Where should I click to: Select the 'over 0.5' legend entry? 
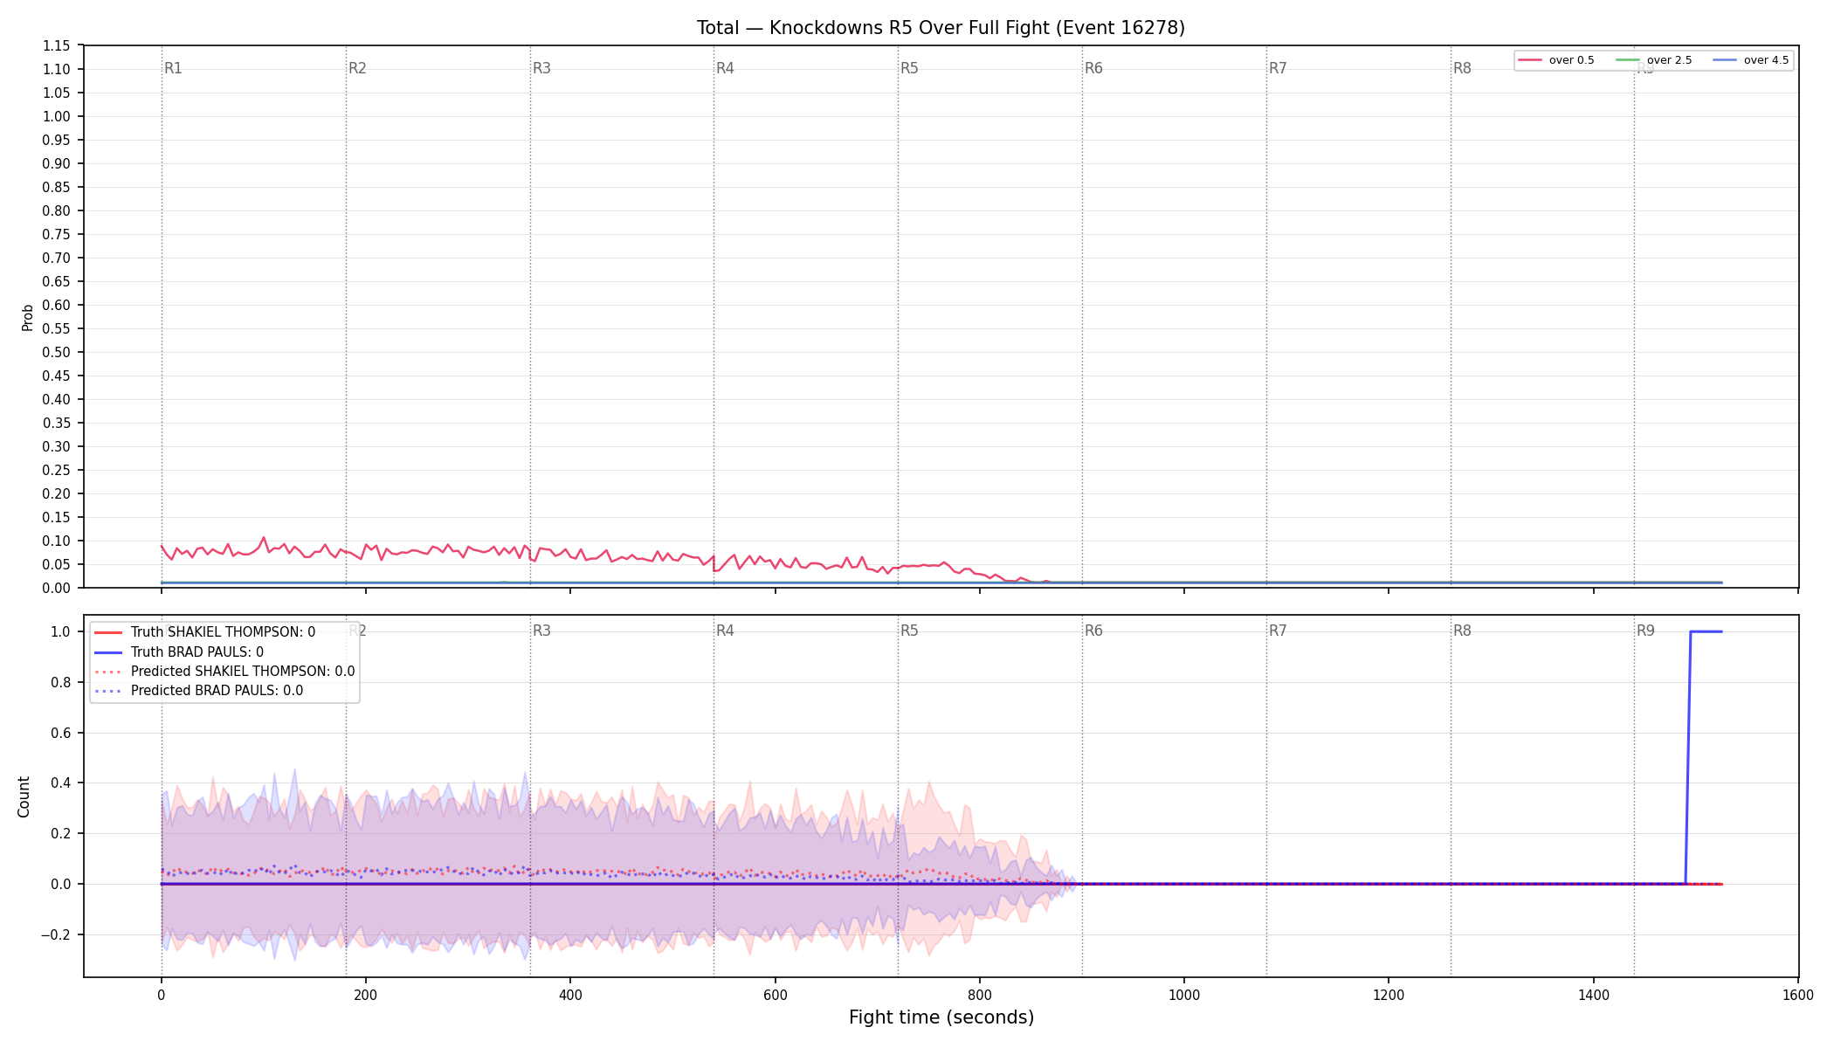pyautogui.click(x=1556, y=60)
